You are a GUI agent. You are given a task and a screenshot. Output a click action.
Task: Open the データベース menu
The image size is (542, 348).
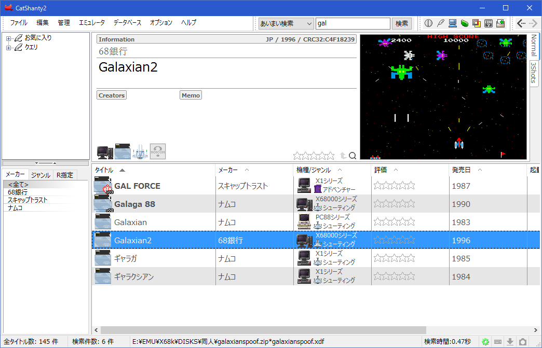[127, 23]
